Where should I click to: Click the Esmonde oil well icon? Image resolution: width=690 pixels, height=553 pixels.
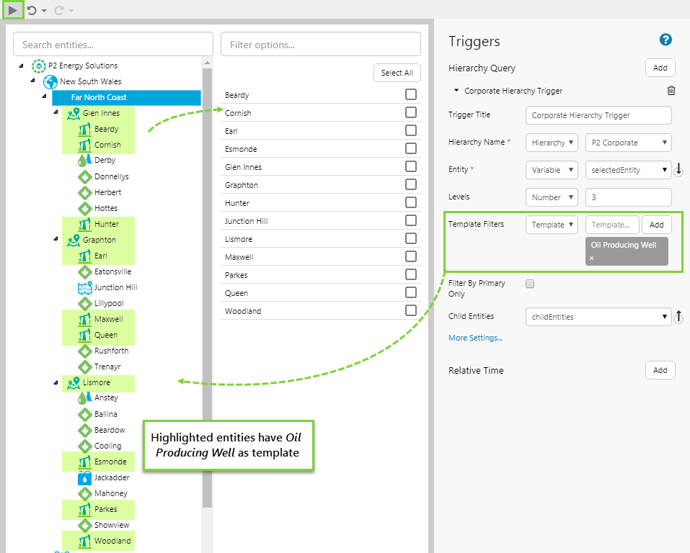(x=84, y=462)
